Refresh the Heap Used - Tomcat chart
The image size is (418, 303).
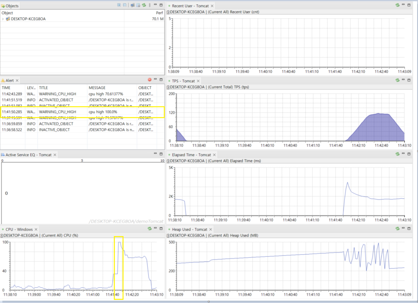pyautogui.click(x=397, y=228)
